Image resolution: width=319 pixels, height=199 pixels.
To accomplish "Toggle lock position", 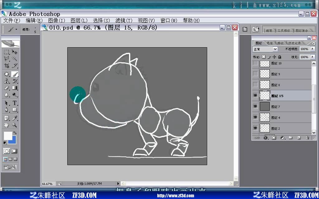I will click(274, 57).
